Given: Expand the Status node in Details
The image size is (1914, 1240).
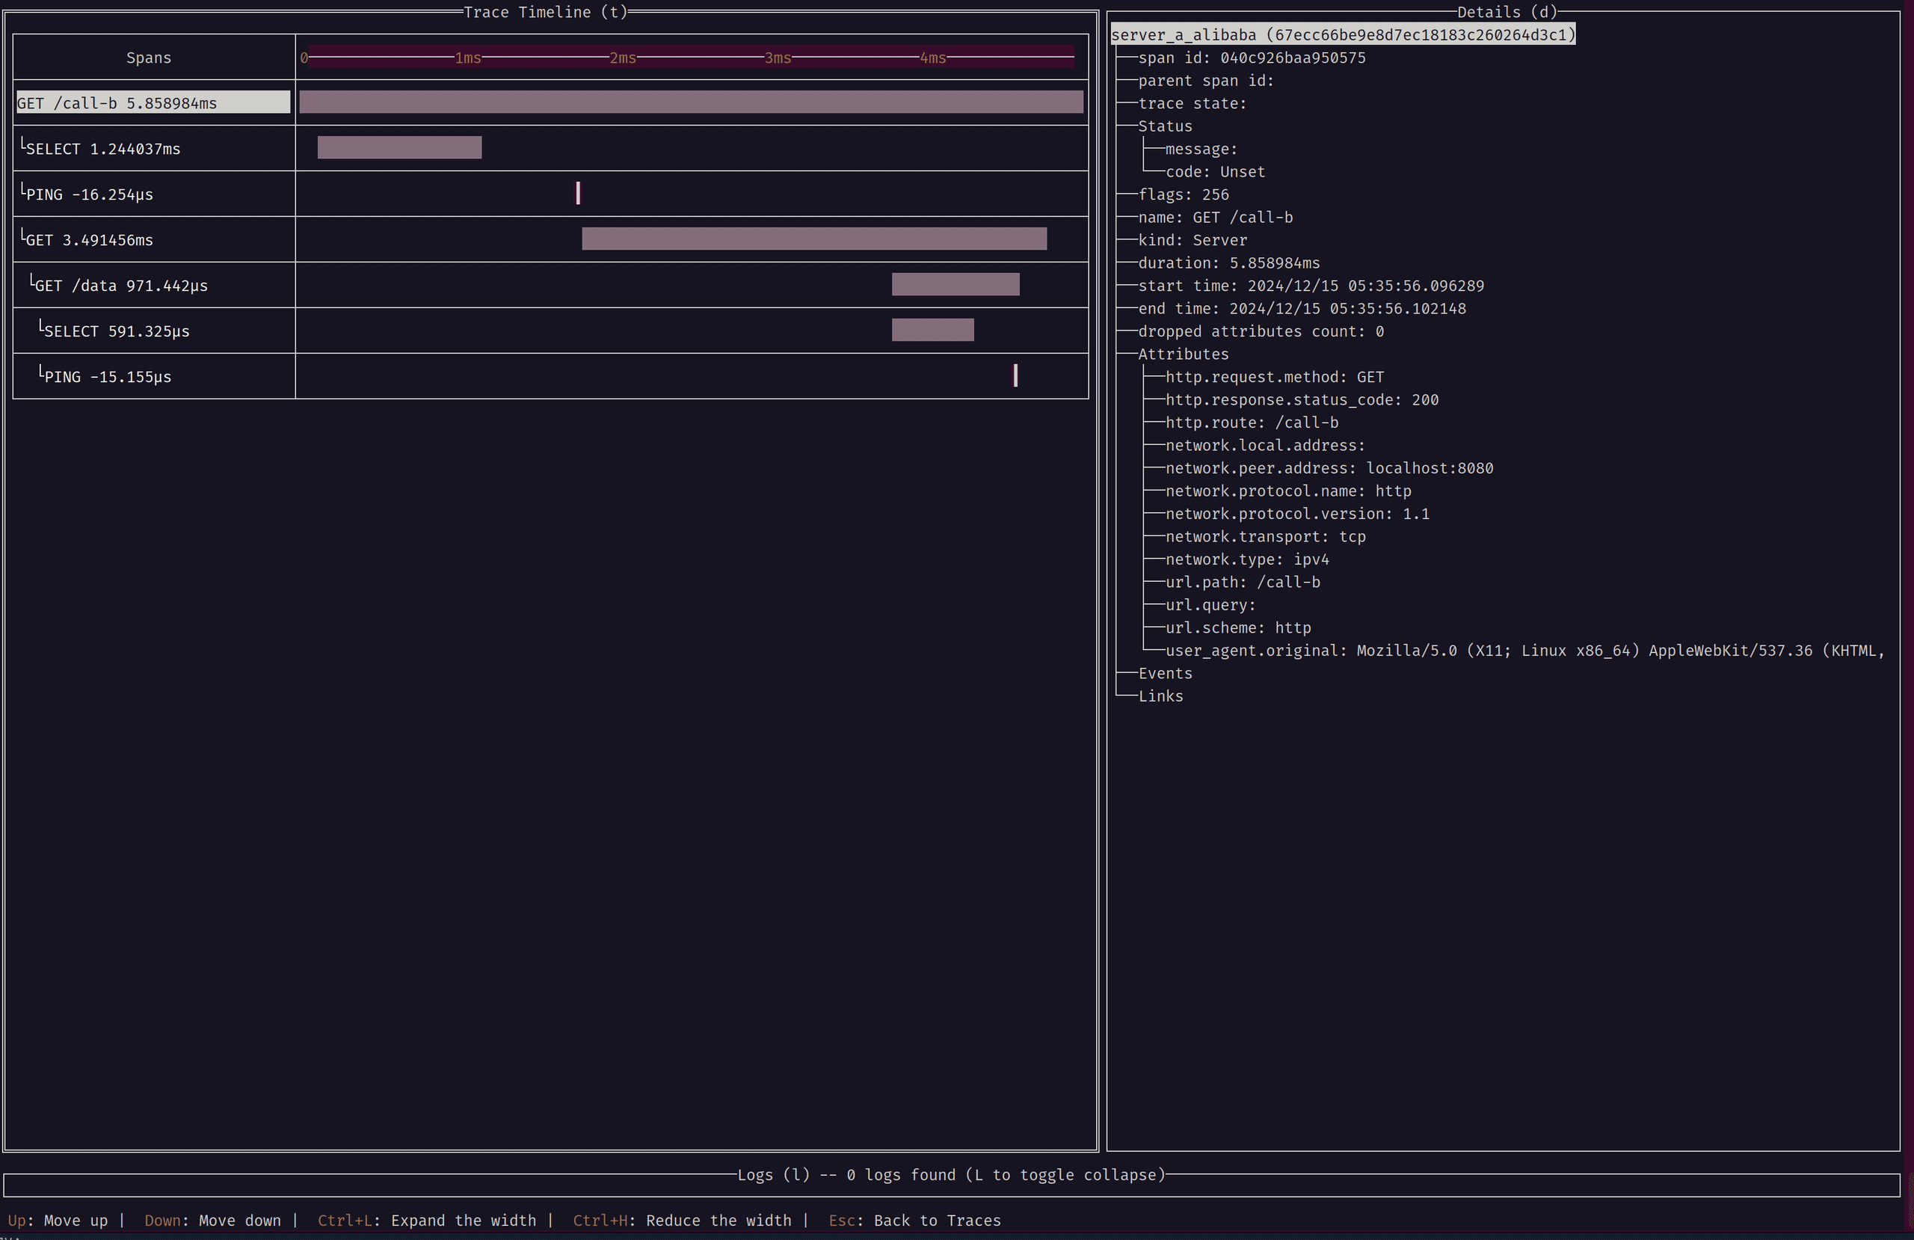Looking at the screenshot, I should point(1165,126).
